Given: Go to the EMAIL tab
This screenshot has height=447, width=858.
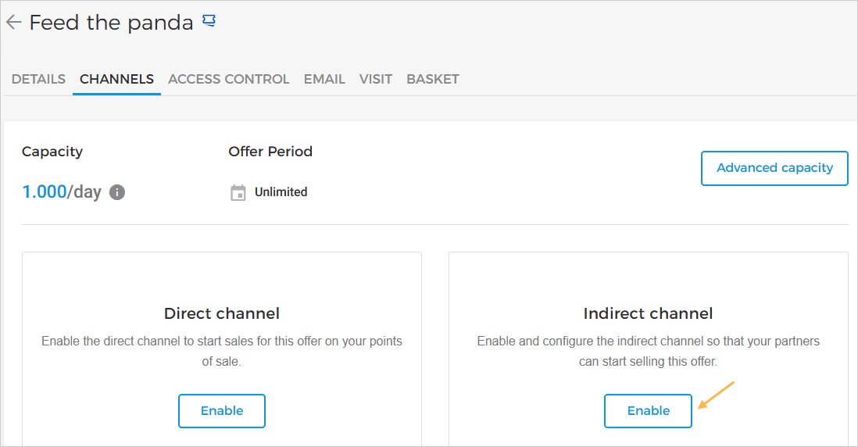Looking at the screenshot, I should point(324,79).
